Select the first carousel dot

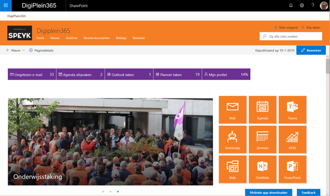103,192
